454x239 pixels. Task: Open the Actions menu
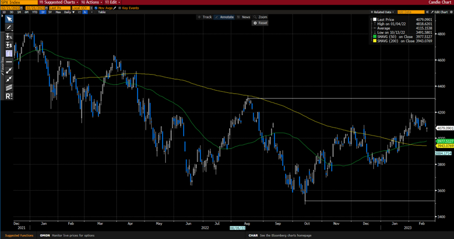click(x=92, y=3)
